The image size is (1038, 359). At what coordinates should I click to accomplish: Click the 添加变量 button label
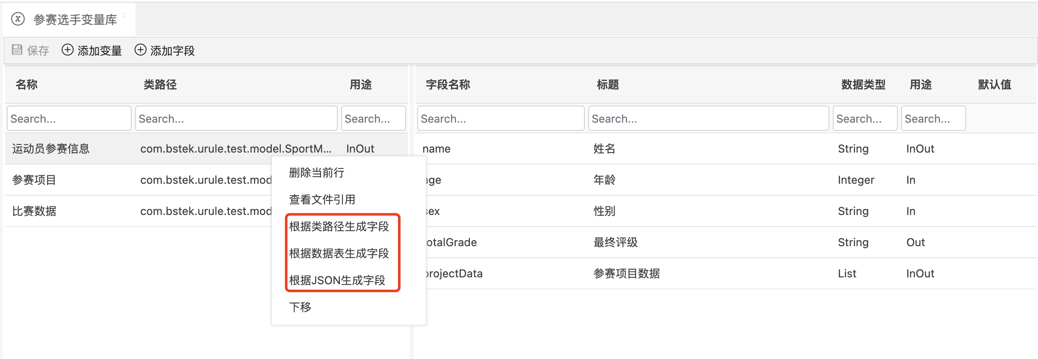(100, 51)
